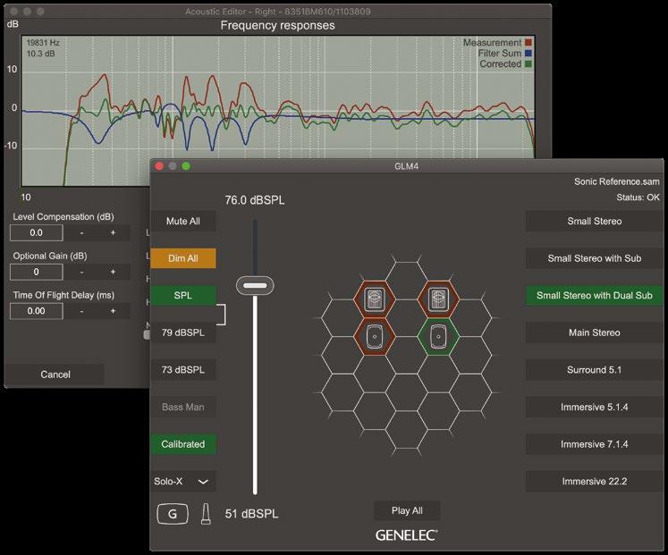
Task: Click the blue Filter Sum legend swatch
Action: pos(528,54)
